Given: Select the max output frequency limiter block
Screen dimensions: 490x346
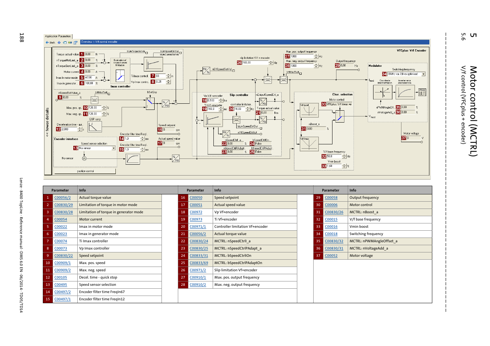Looking at the screenshot, I should pyautogui.click(x=284, y=80).
